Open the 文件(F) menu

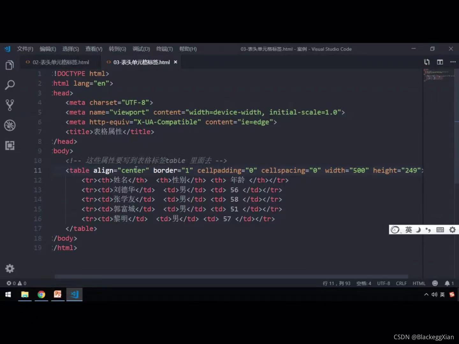25,49
